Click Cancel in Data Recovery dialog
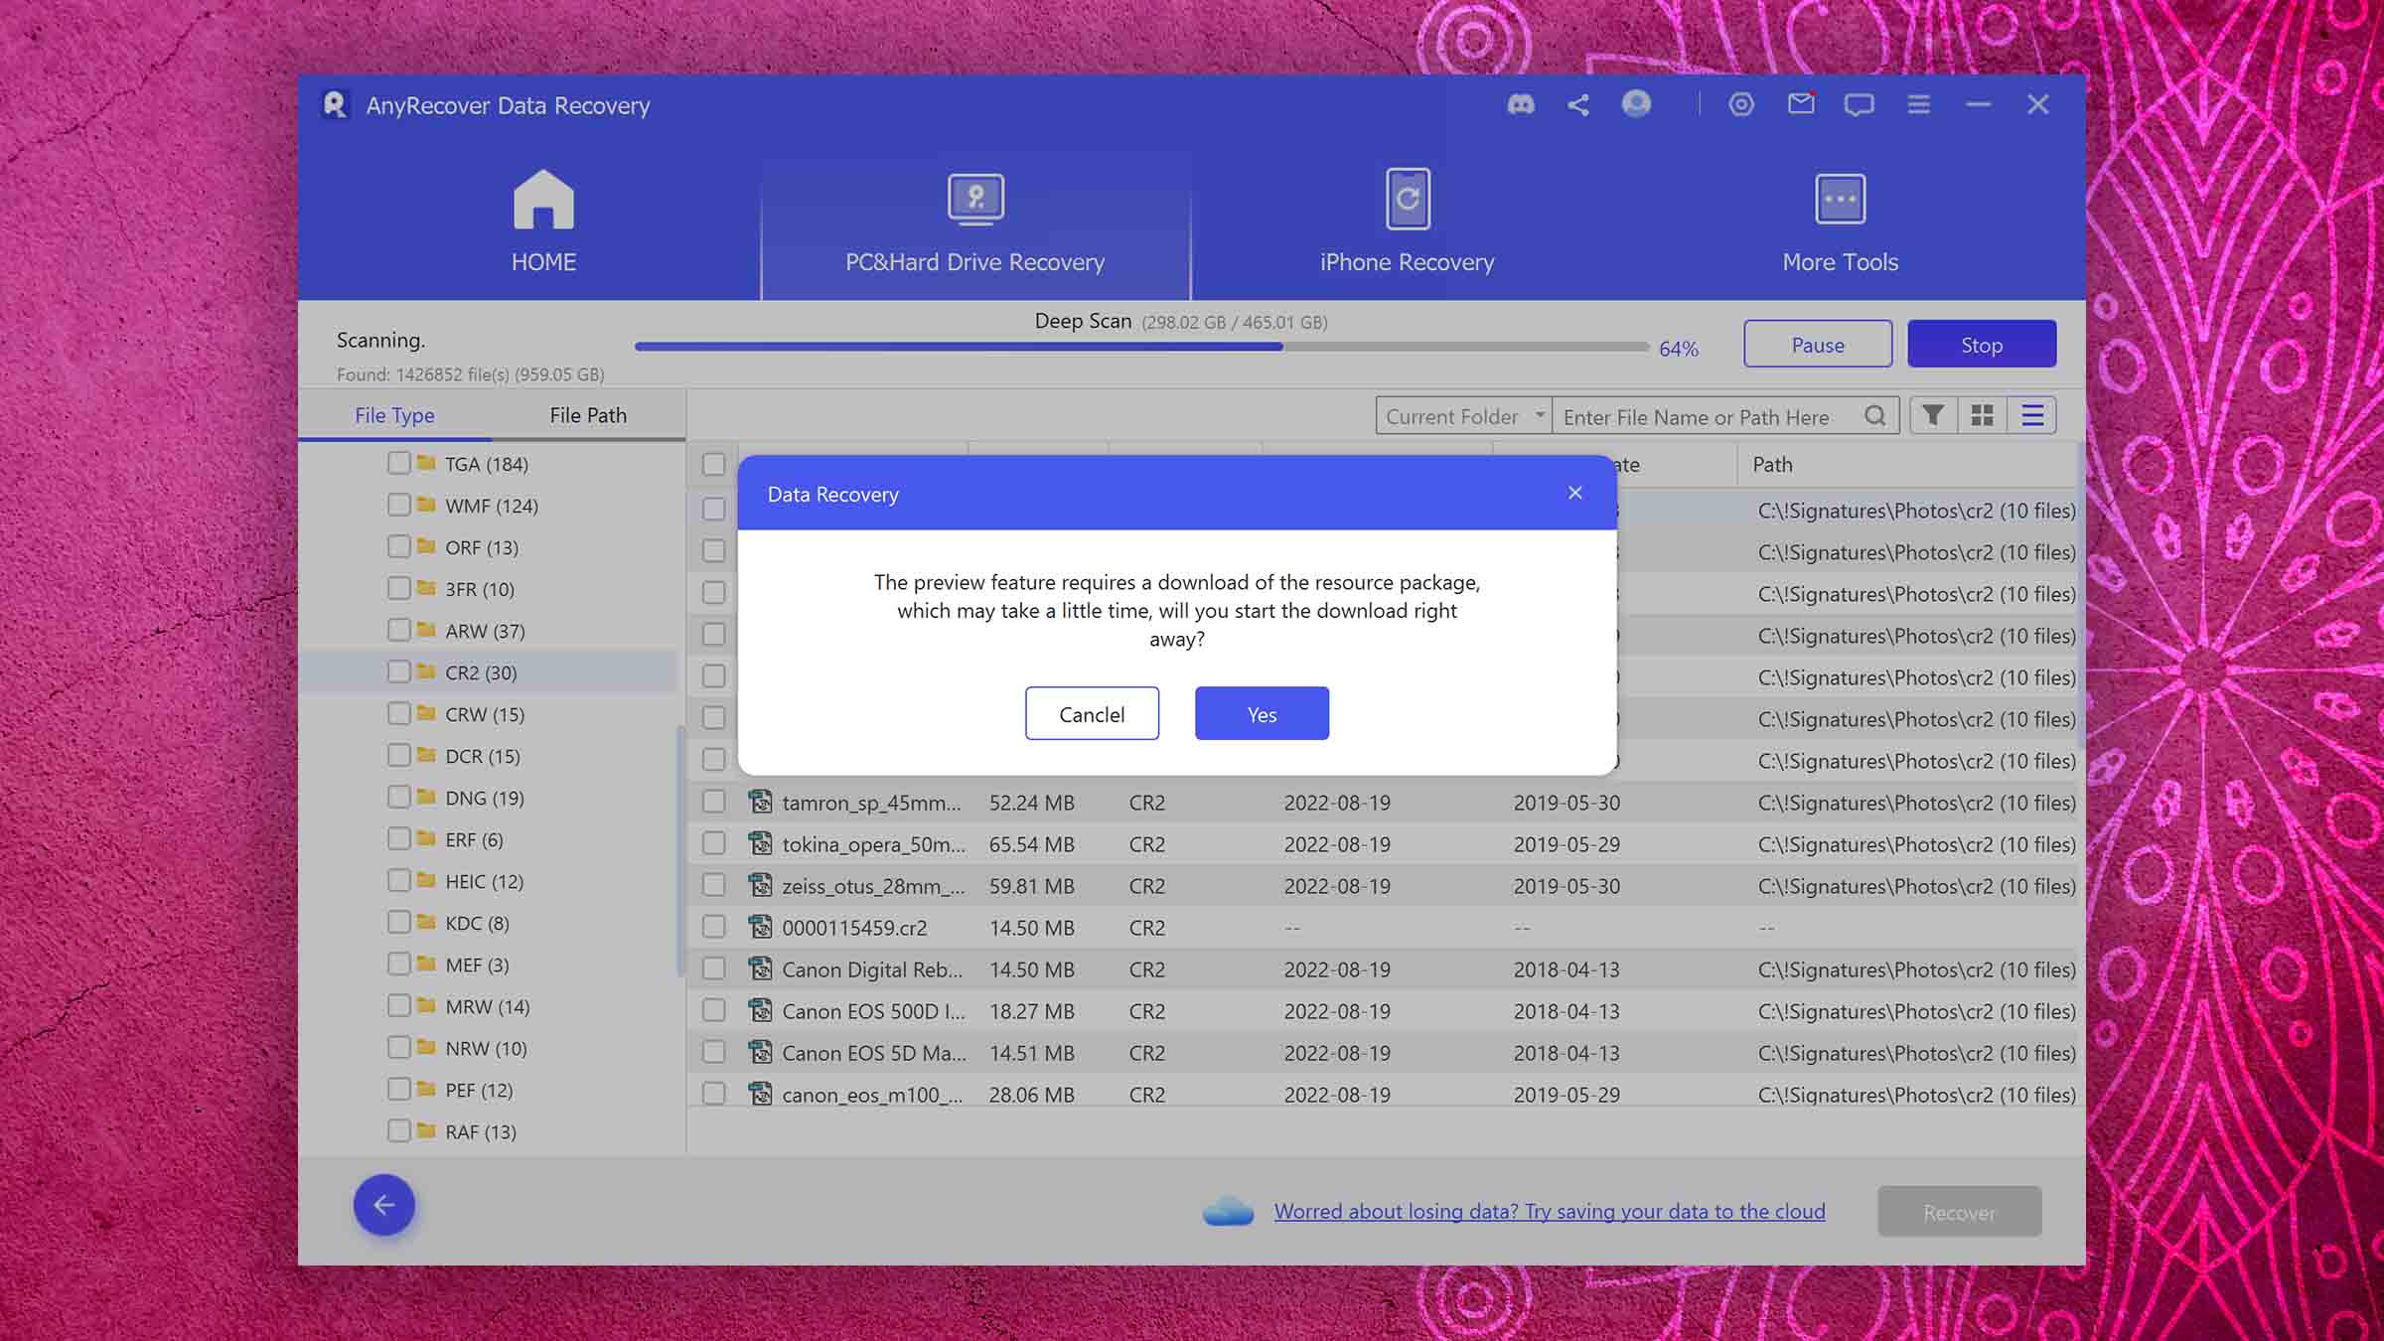 click(1092, 713)
